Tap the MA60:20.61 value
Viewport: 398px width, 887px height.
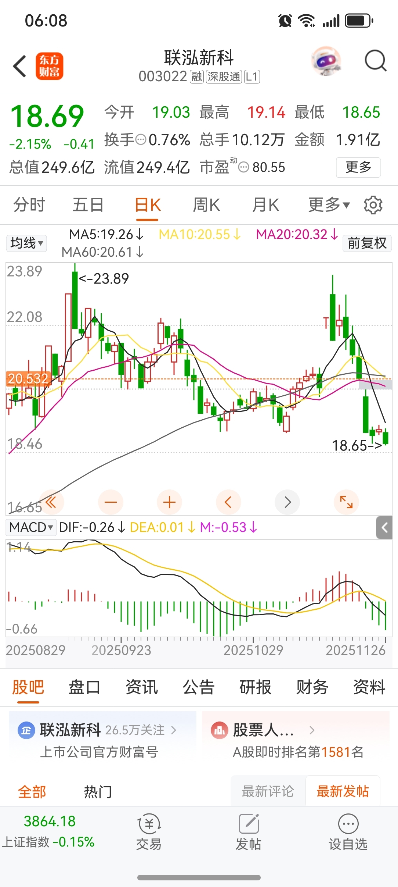pos(102,252)
